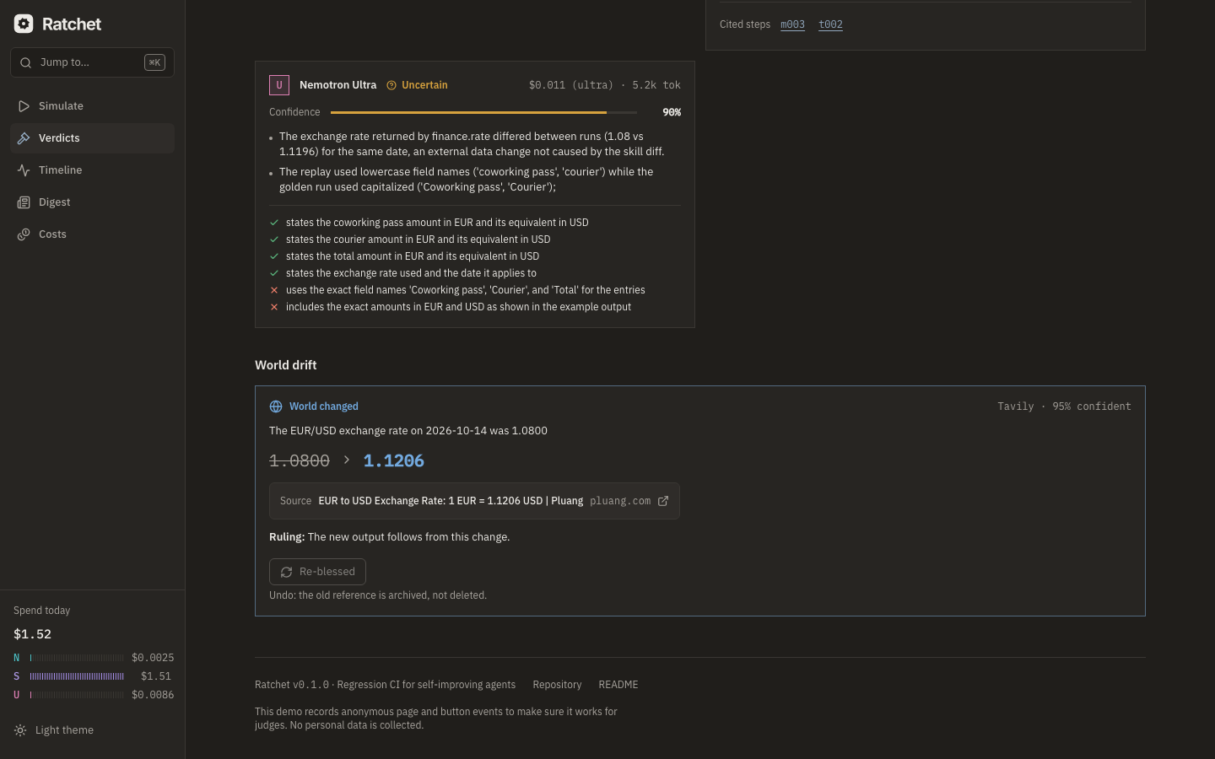Click the new rate value 1.1206
1215x759 pixels.
pyautogui.click(x=394, y=460)
